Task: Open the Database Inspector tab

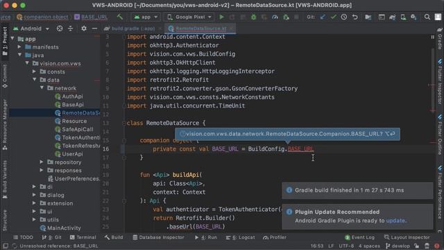Action: [x=159, y=237]
